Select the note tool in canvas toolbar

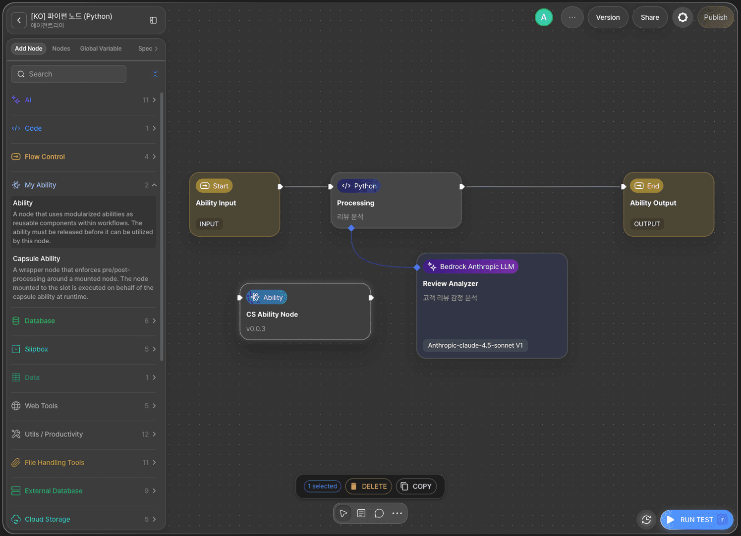pyautogui.click(x=361, y=513)
